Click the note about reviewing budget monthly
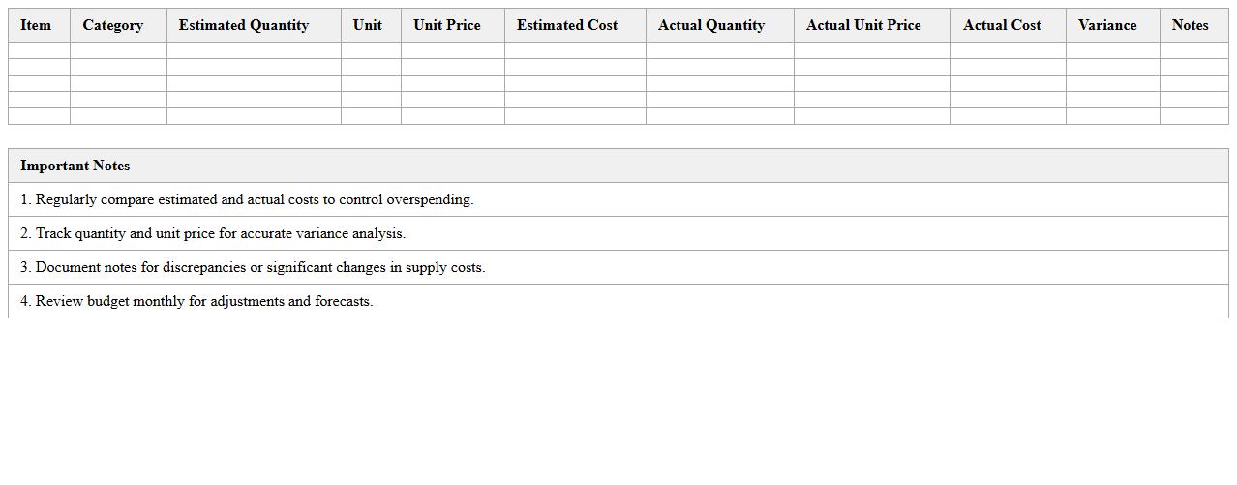This screenshot has width=1237, height=485. point(196,301)
